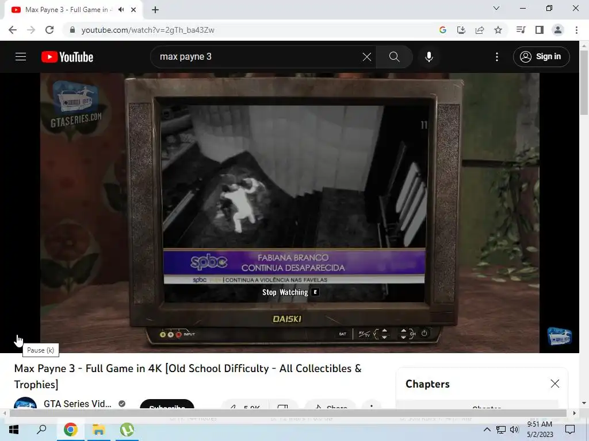Close the Max Payne 3 tab
Viewport: 589px width, 441px height.
[133, 10]
